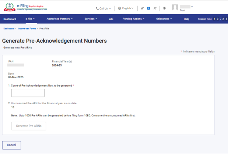The image size is (228, 155).
Task: Click the Pre Acknowledgement count input field
Action: click(x=28, y=93)
